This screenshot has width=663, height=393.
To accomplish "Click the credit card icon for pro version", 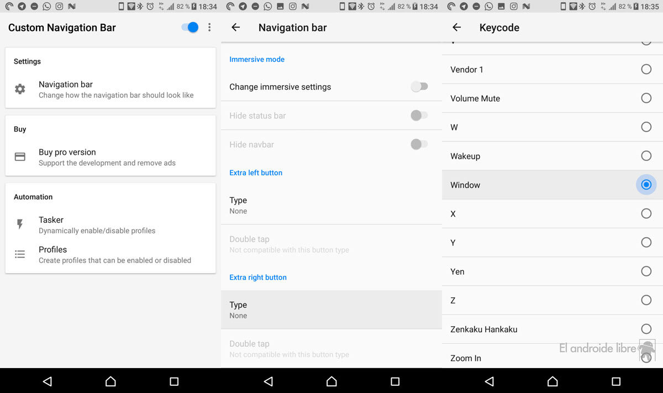I will (x=20, y=157).
